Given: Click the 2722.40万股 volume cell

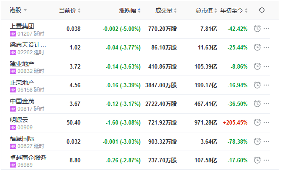Looking at the screenshot, I should tap(161, 104).
